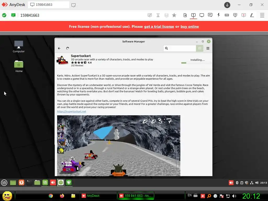Open Software Manager hamburger menu
Screen dimensions: 268x201
[x=208, y=48]
